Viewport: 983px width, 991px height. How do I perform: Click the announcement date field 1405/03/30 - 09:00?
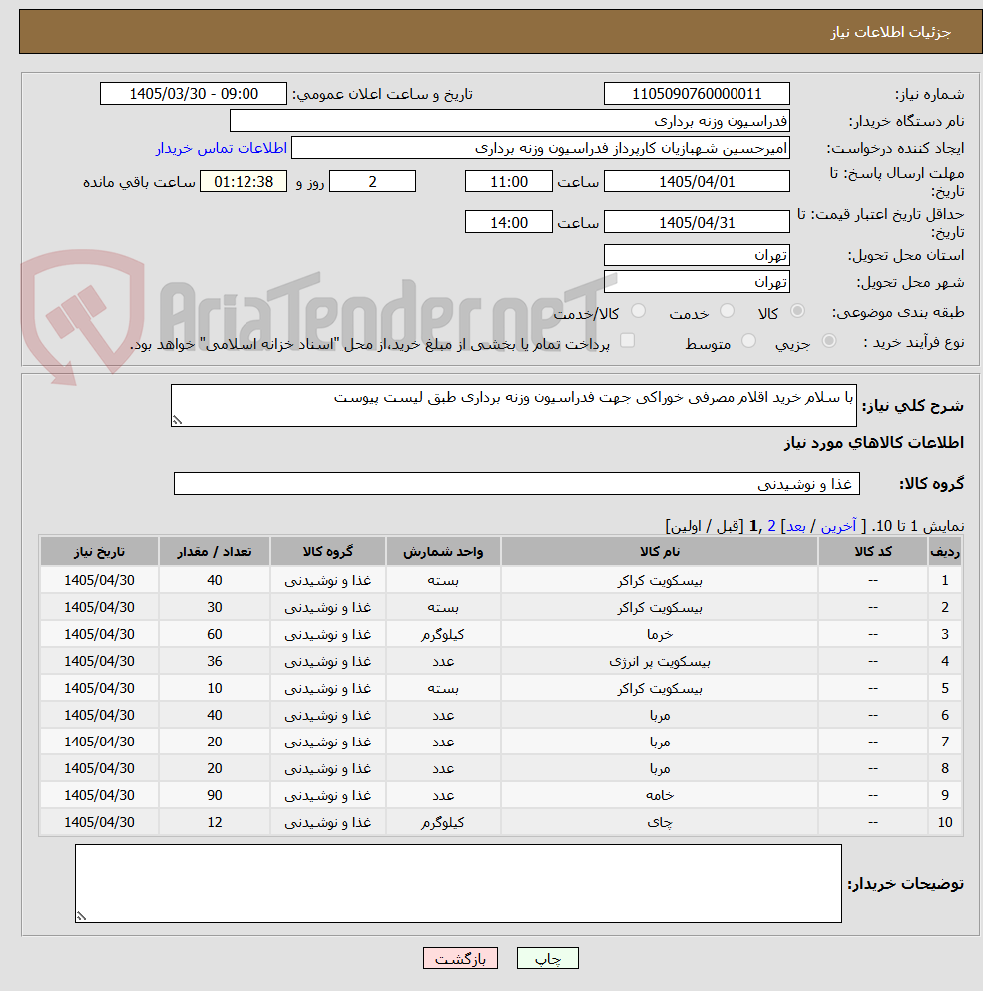(194, 94)
